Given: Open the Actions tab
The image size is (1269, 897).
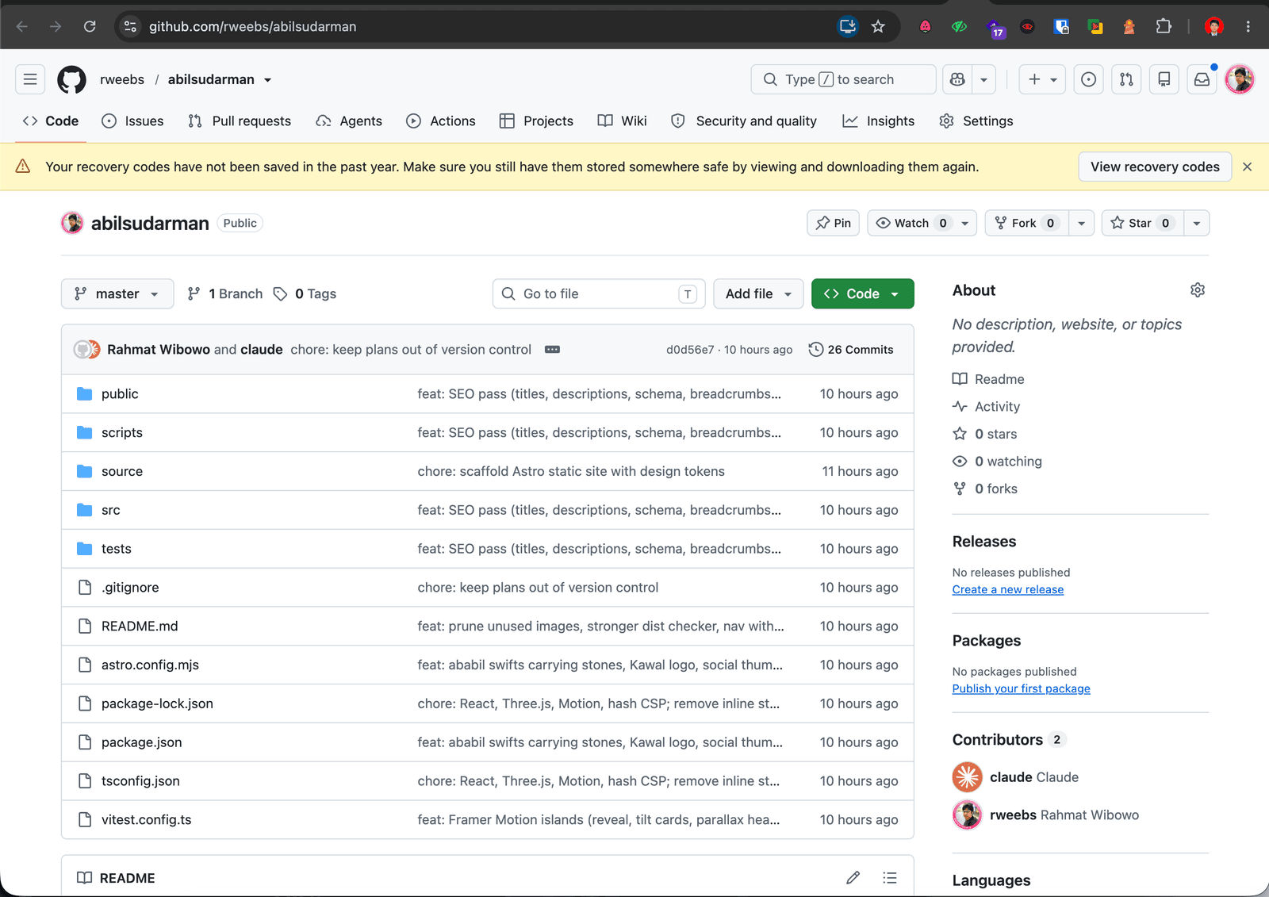Looking at the screenshot, I should (441, 121).
